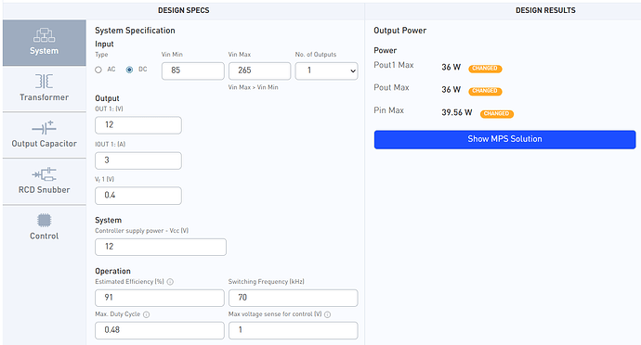Image resolution: width=641 pixels, height=345 pixels.
Task: Open the No. of Outputs dropdown
Action: (x=327, y=70)
